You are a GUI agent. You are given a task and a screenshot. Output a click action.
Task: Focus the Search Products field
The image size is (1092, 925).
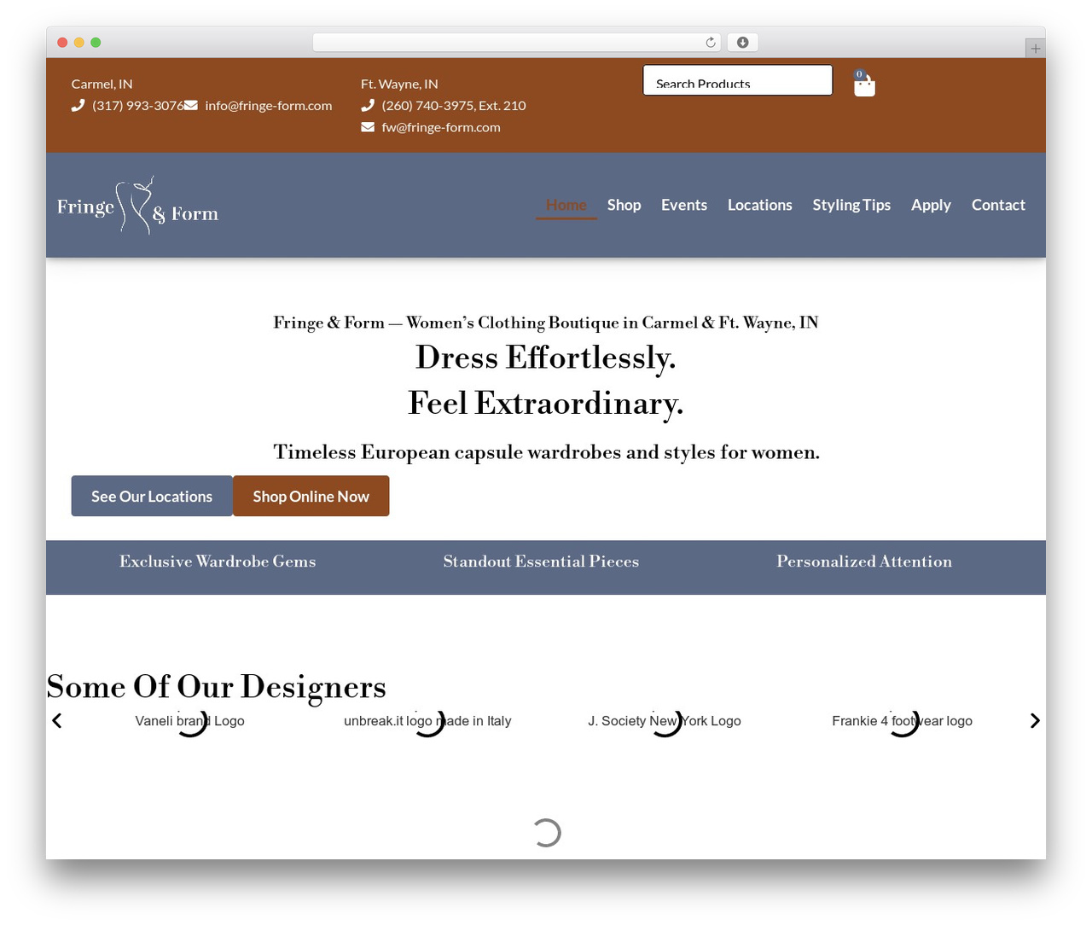tap(738, 80)
